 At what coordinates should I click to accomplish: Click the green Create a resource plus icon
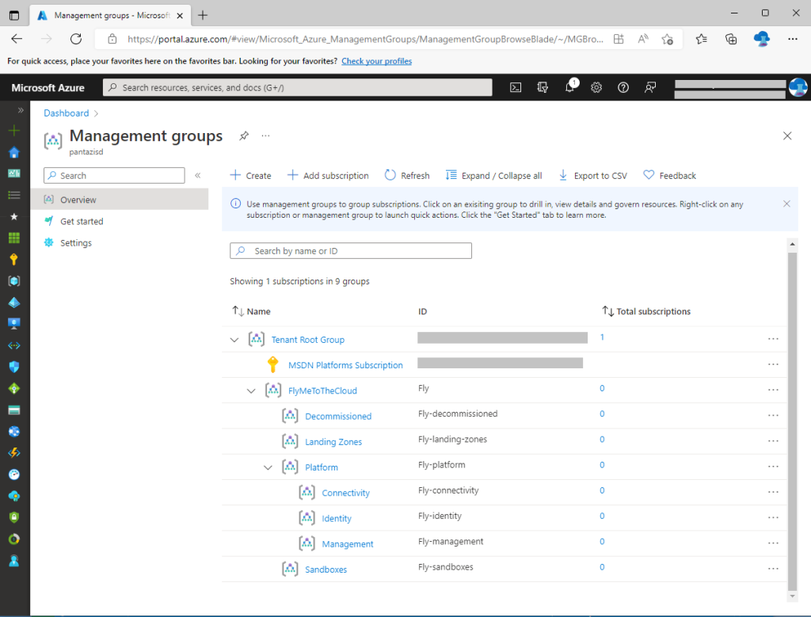point(14,131)
